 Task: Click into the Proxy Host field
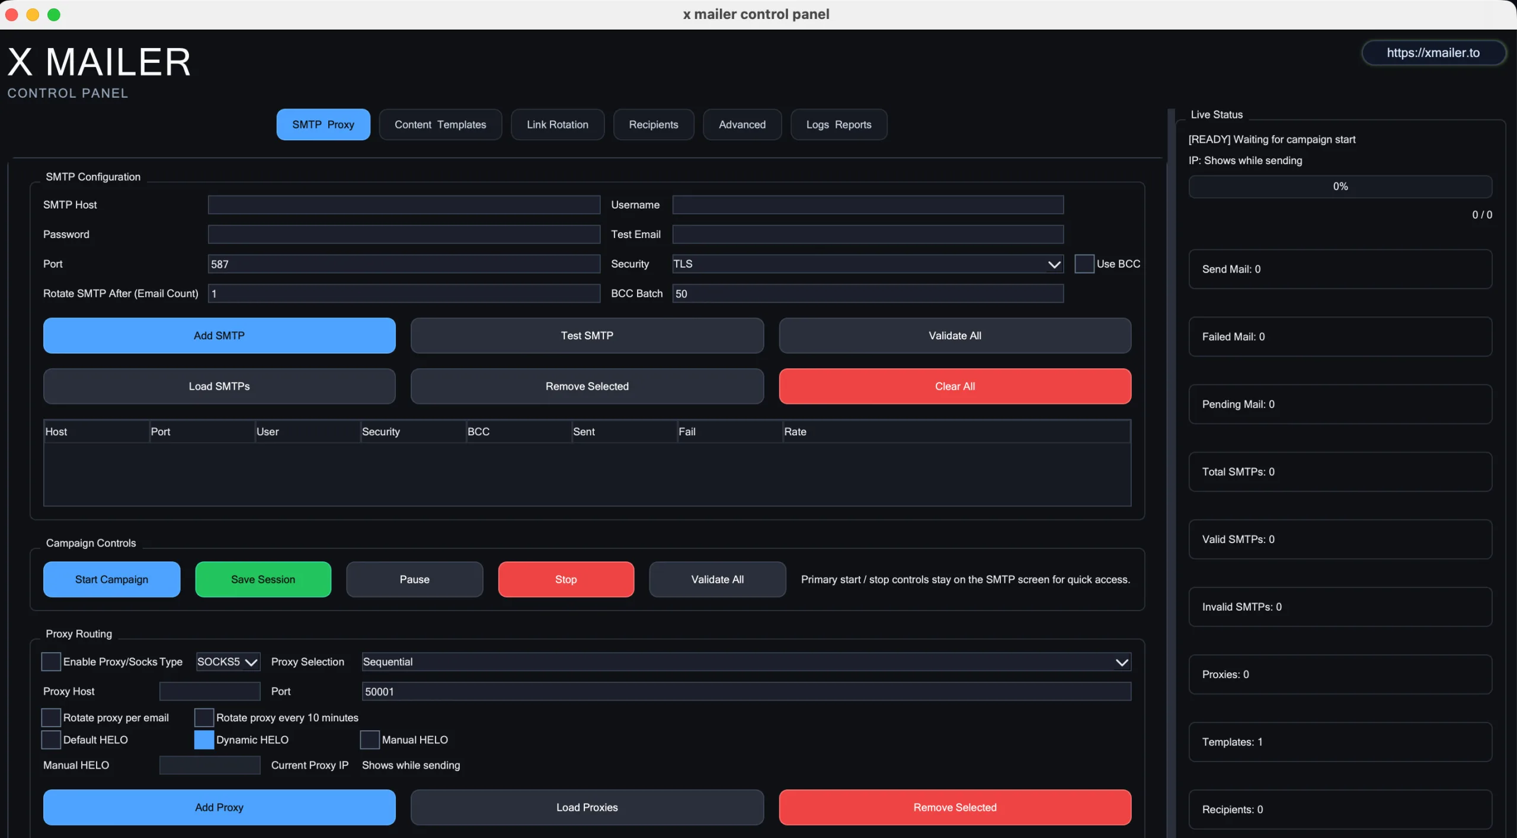click(210, 692)
